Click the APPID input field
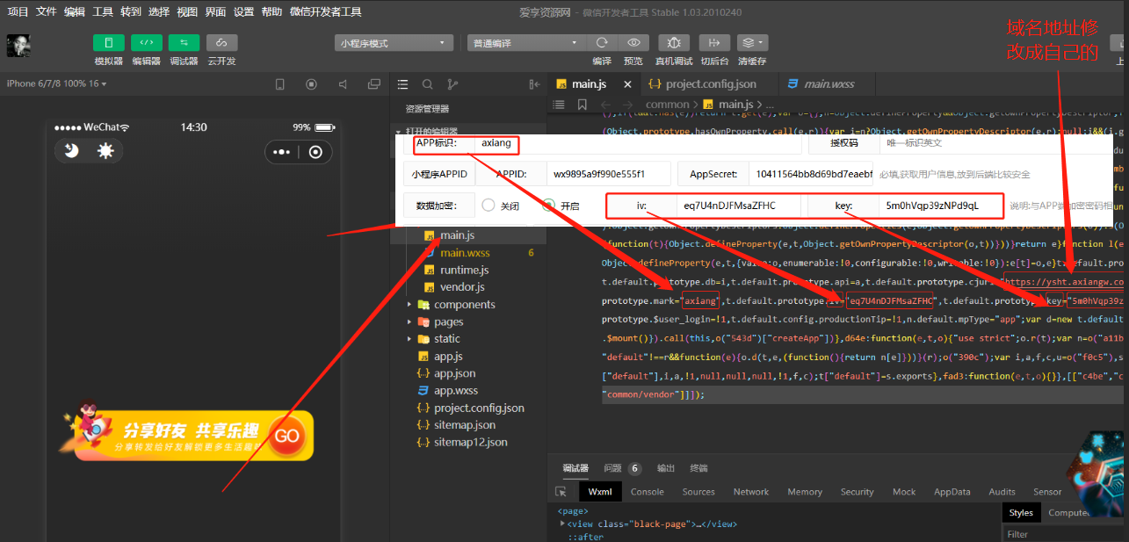1129x542 pixels. click(x=608, y=174)
